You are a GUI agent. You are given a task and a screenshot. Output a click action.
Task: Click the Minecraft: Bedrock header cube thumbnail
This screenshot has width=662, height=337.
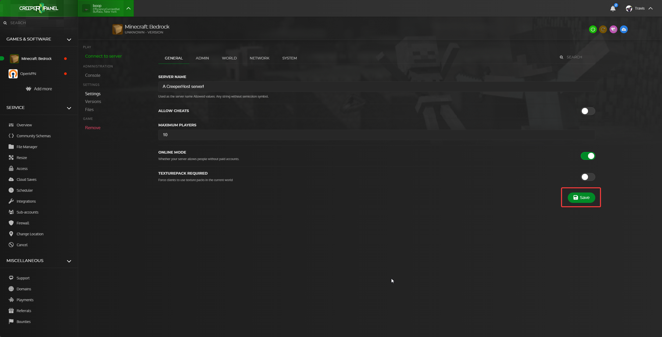click(x=118, y=29)
